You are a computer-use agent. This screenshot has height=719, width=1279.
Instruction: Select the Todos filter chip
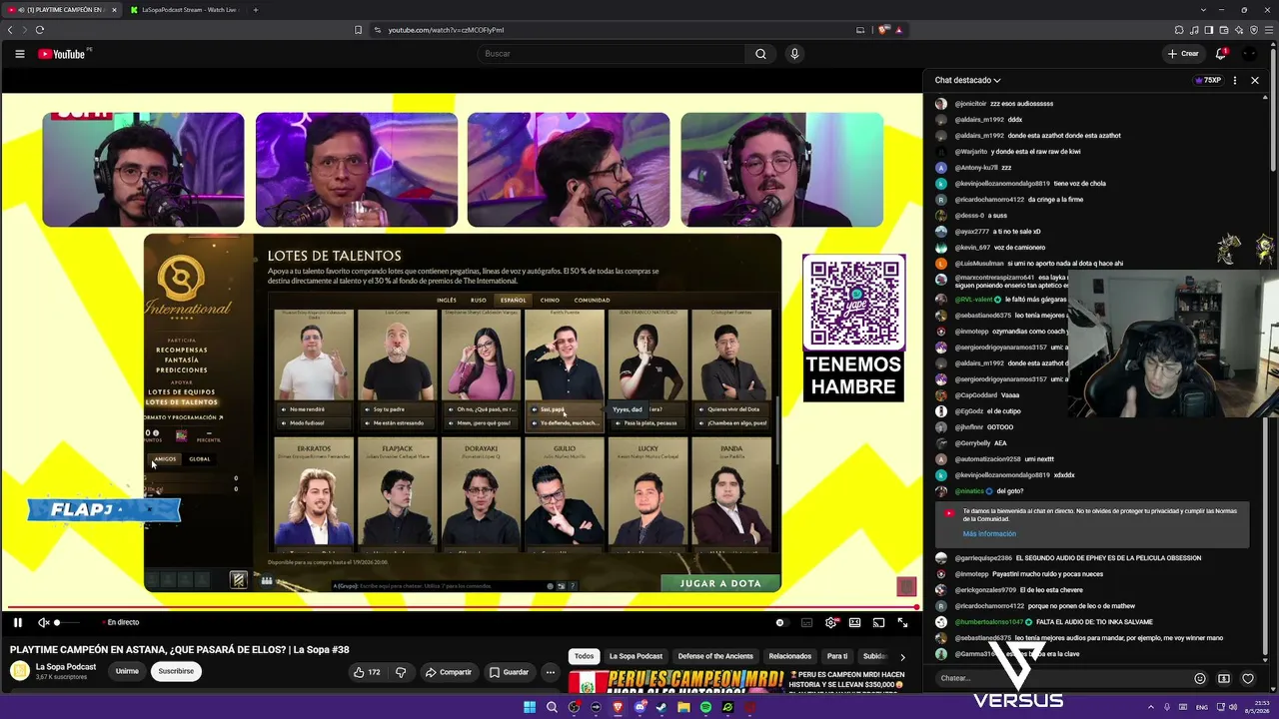click(x=585, y=656)
